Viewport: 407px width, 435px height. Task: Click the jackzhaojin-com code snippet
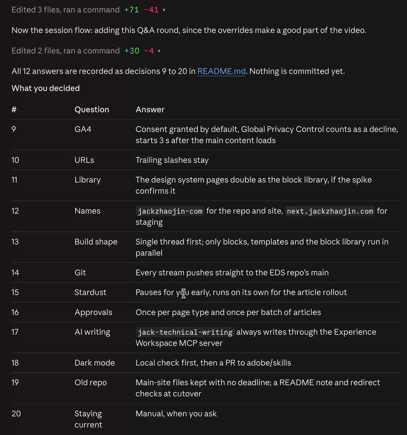pyautogui.click(x=170, y=211)
